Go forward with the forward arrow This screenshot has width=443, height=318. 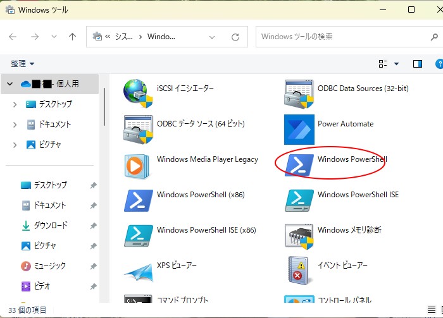pyautogui.click(x=35, y=37)
